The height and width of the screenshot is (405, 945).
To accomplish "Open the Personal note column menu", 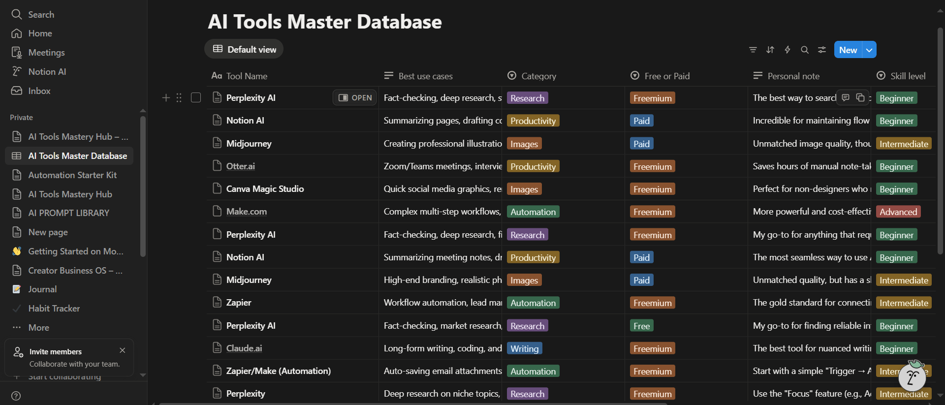I will 809,76.
